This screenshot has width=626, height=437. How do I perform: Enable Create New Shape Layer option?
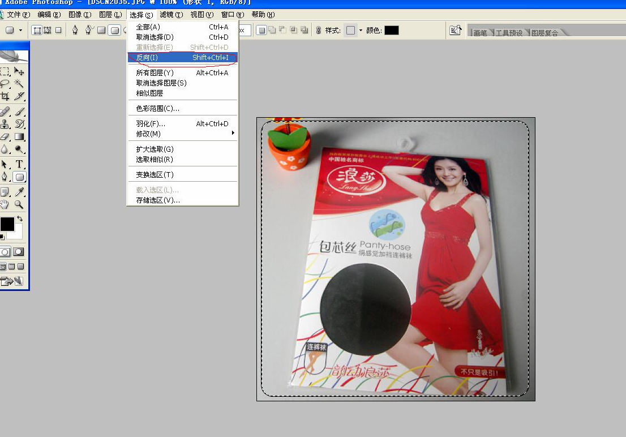(x=261, y=31)
